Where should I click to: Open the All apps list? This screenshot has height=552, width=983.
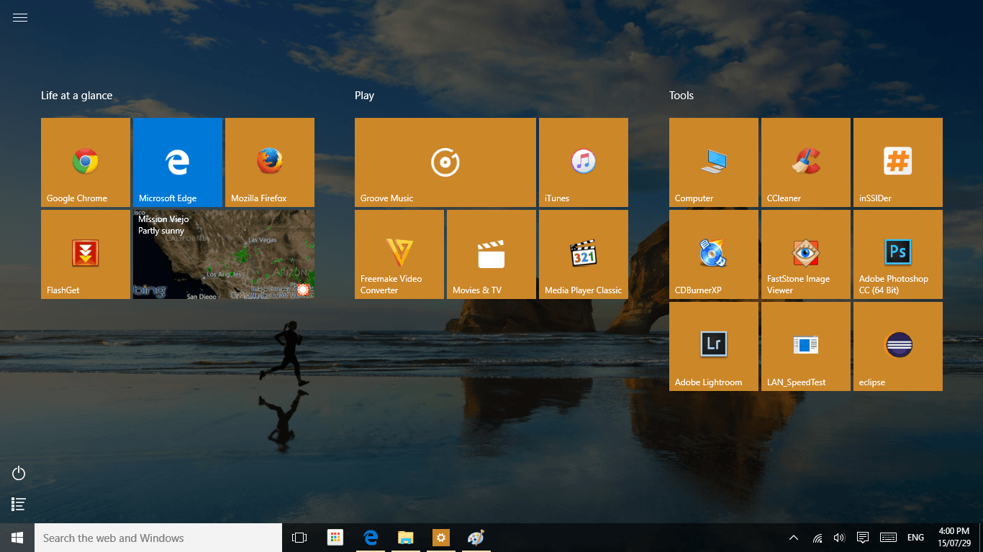(19, 505)
